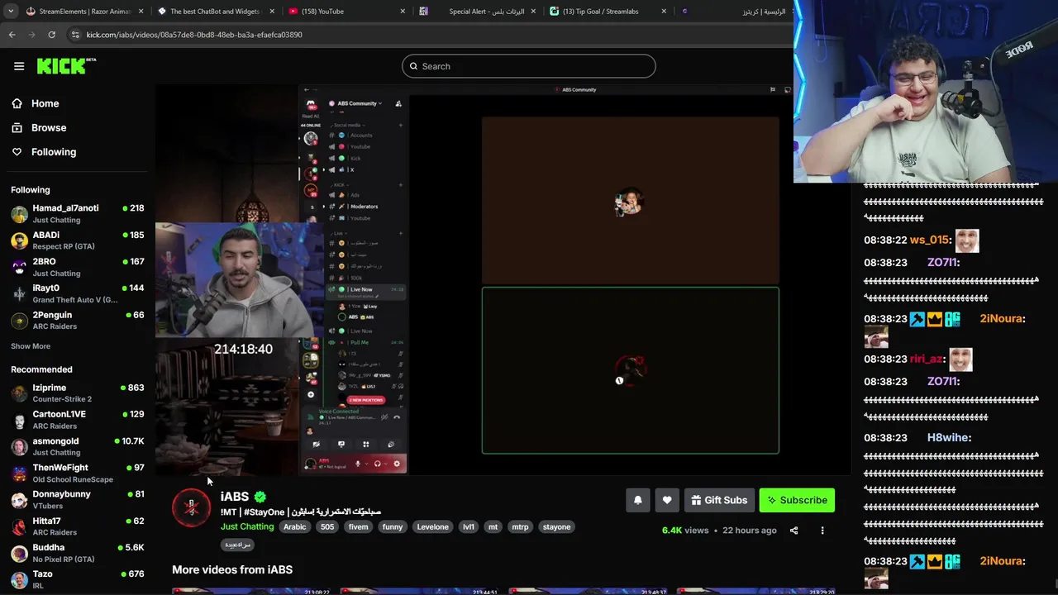Select the fivem tag

click(x=359, y=526)
